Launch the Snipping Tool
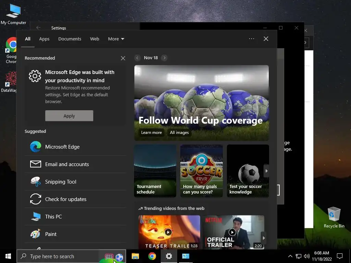The height and width of the screenshot is (263, 351). [x=75, y=182]
